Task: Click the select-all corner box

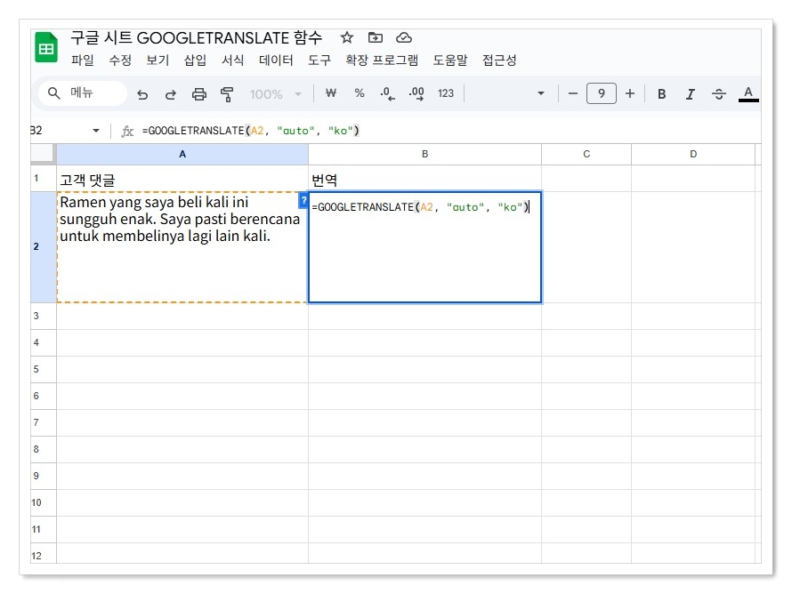Action: point(43,154)
